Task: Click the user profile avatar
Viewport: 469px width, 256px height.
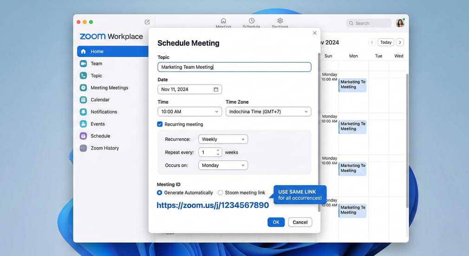Action: 400,23
